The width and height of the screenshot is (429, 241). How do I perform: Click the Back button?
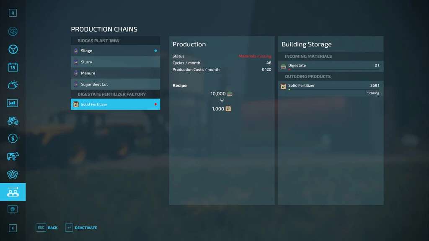tap(47, 228)
